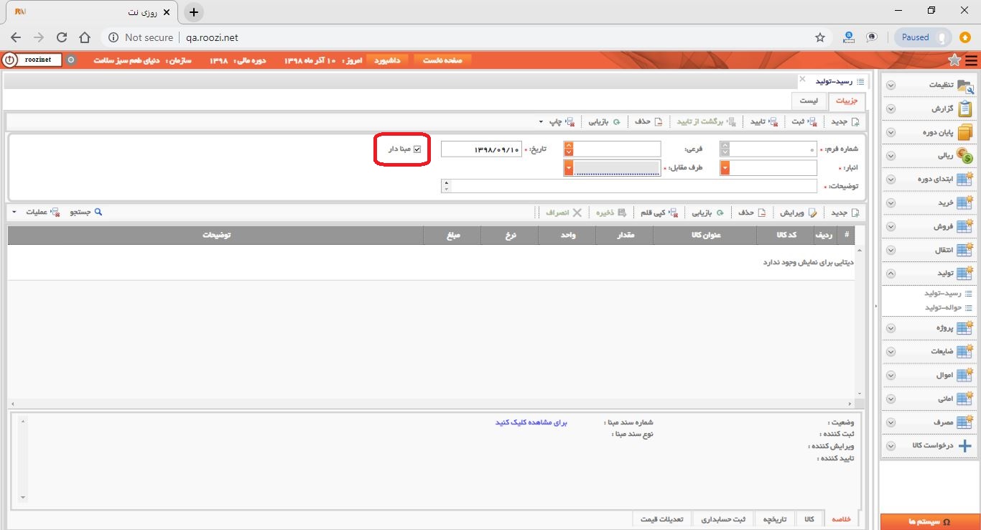The height and width of the screenshot is (530, 981).
Task: Click the plus icon for درخواست کالا
Action: [x=964, y=446]
